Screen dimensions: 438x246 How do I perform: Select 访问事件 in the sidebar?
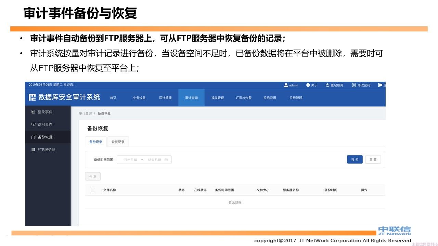pyautogui.click(x=48, y=124)
